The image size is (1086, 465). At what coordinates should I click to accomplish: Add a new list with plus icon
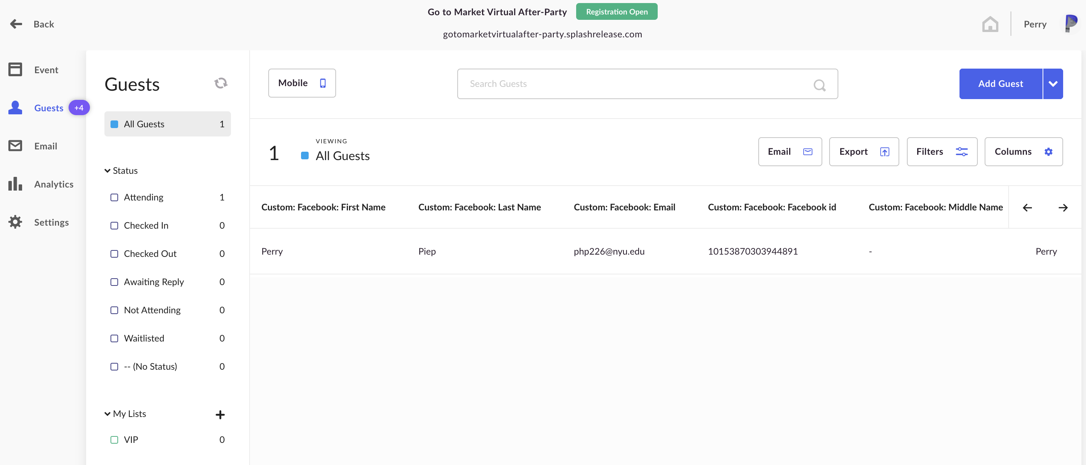tap(220, 415)
